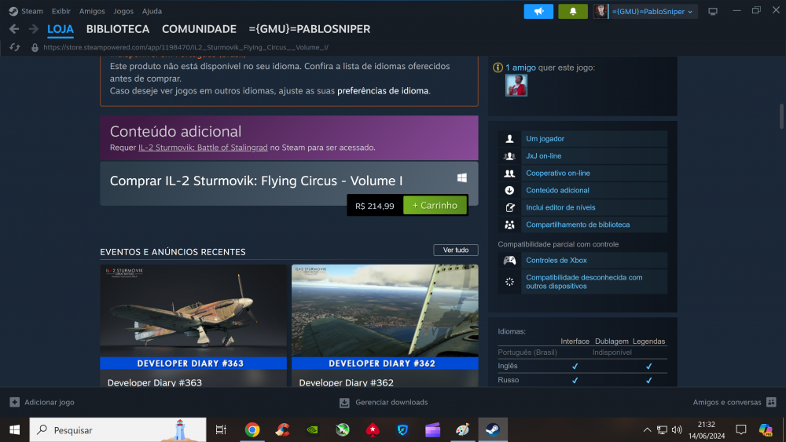Viewport: 786px width, 442px height.
Task: Switch to the BIBLIOTECA tab
Action: pyautogui.click(x=118, y=29)
